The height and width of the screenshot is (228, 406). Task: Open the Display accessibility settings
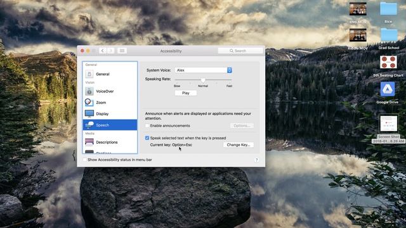click(x=110, y=114)
